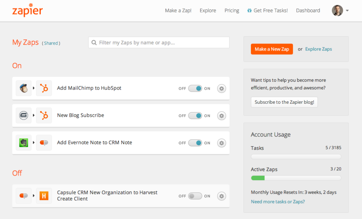The width and height of the screenshot is (362, 219).
Task: Open Add Evernote Note to CRM Note title
Action: (x=94, y=142)
